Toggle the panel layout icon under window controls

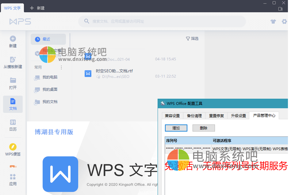click(x=281, y=9)
